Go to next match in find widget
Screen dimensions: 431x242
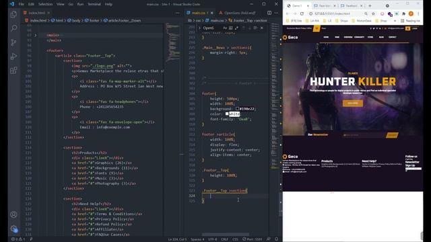click(250, 28)
